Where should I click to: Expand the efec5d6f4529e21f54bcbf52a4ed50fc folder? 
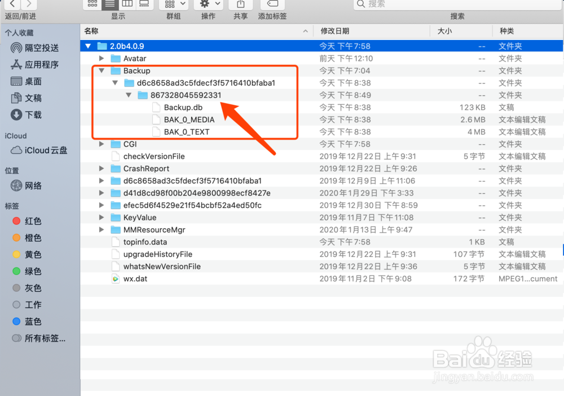[102, 205]
